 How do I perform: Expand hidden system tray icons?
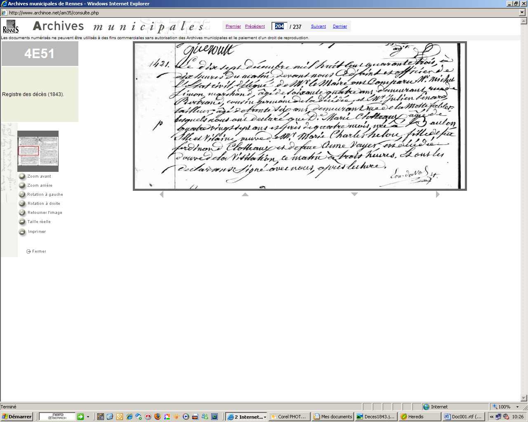tap(492, 417)
